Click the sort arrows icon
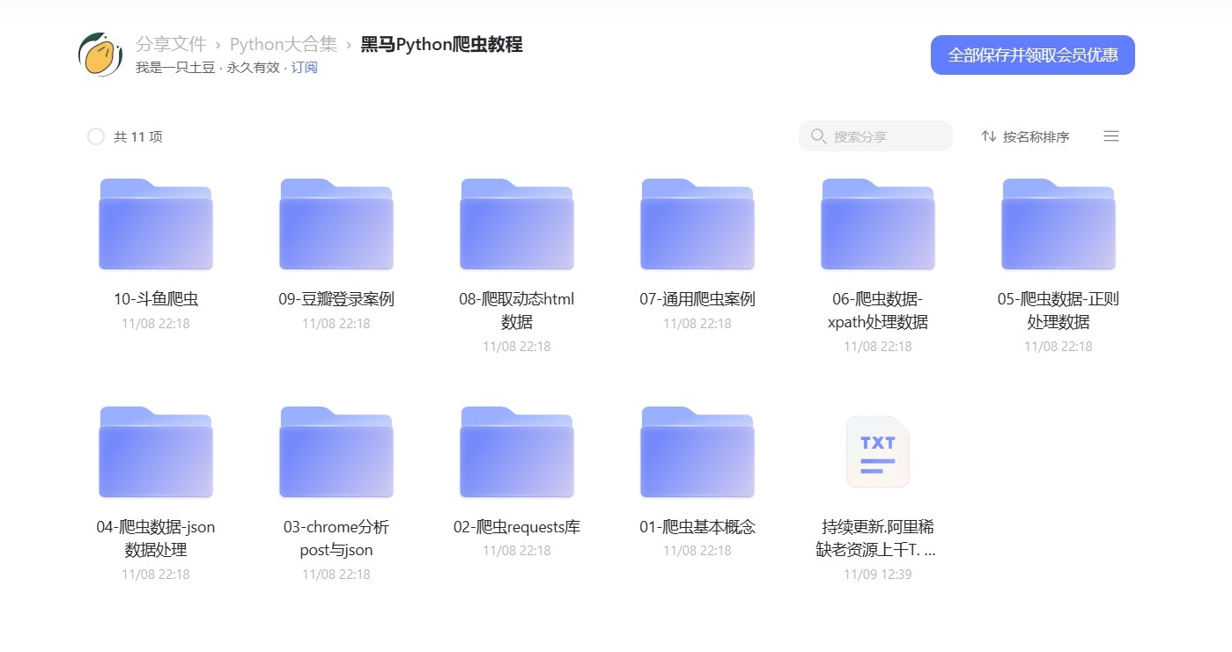Viewport: 1232px width, 652px height. 989,136
